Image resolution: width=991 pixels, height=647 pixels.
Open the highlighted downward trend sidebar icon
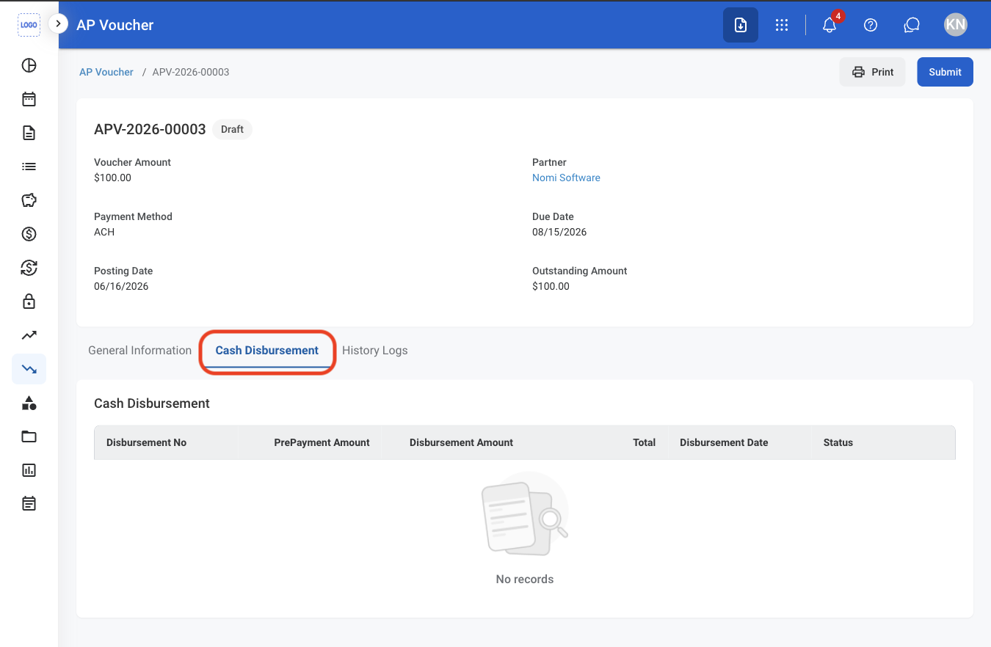click(29, 369)
